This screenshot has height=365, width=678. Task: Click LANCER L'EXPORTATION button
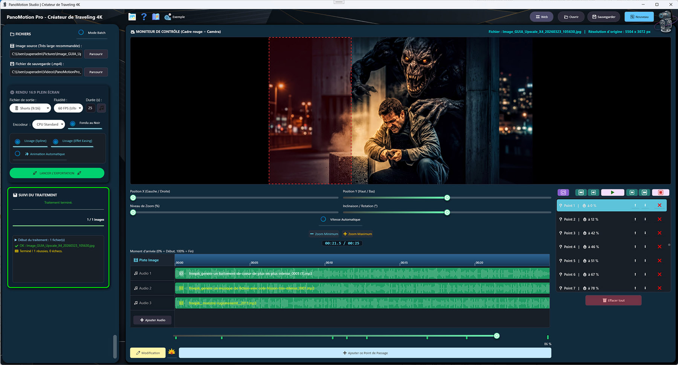click(x=57, y=173)
